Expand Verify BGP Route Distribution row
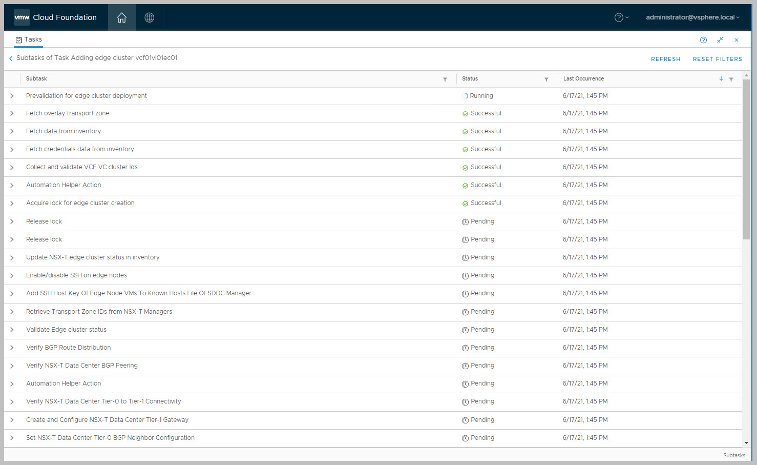This screenshot has width=757, height=465. (12, 348)
